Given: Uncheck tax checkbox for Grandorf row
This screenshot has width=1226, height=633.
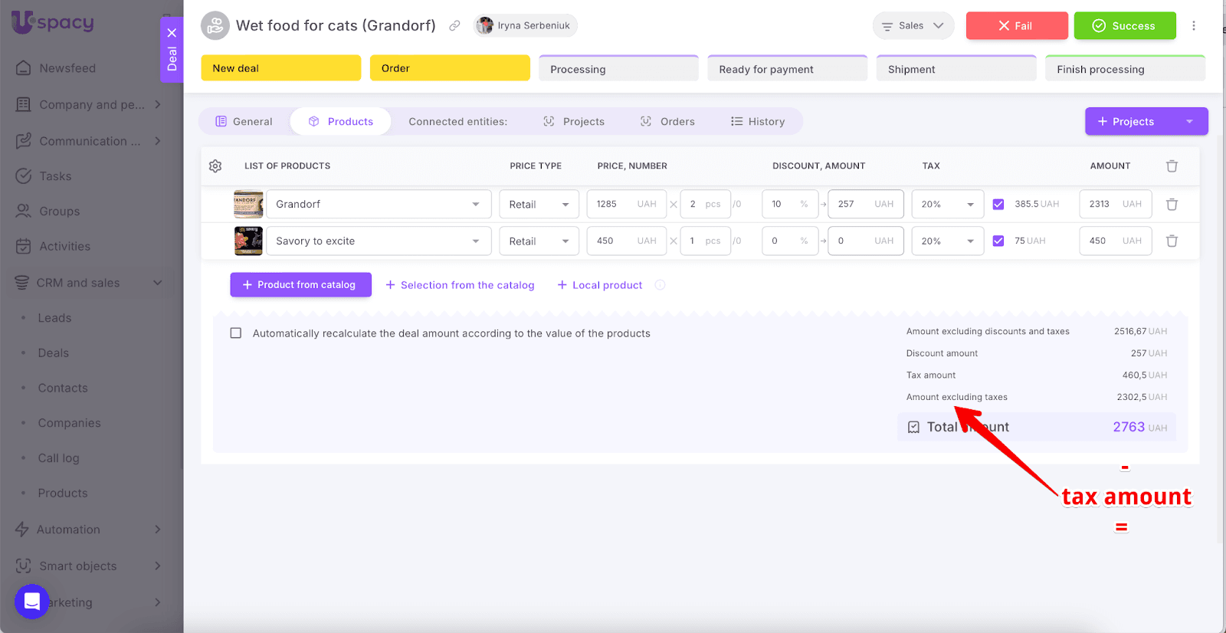Looking at the screenshot, I should [998, 205].
